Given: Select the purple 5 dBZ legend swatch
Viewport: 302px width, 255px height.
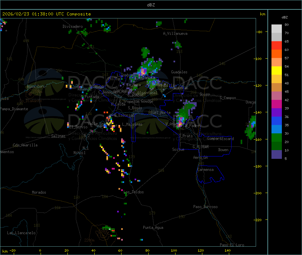Looking at the screenshot, I should [x=276, y=154].
